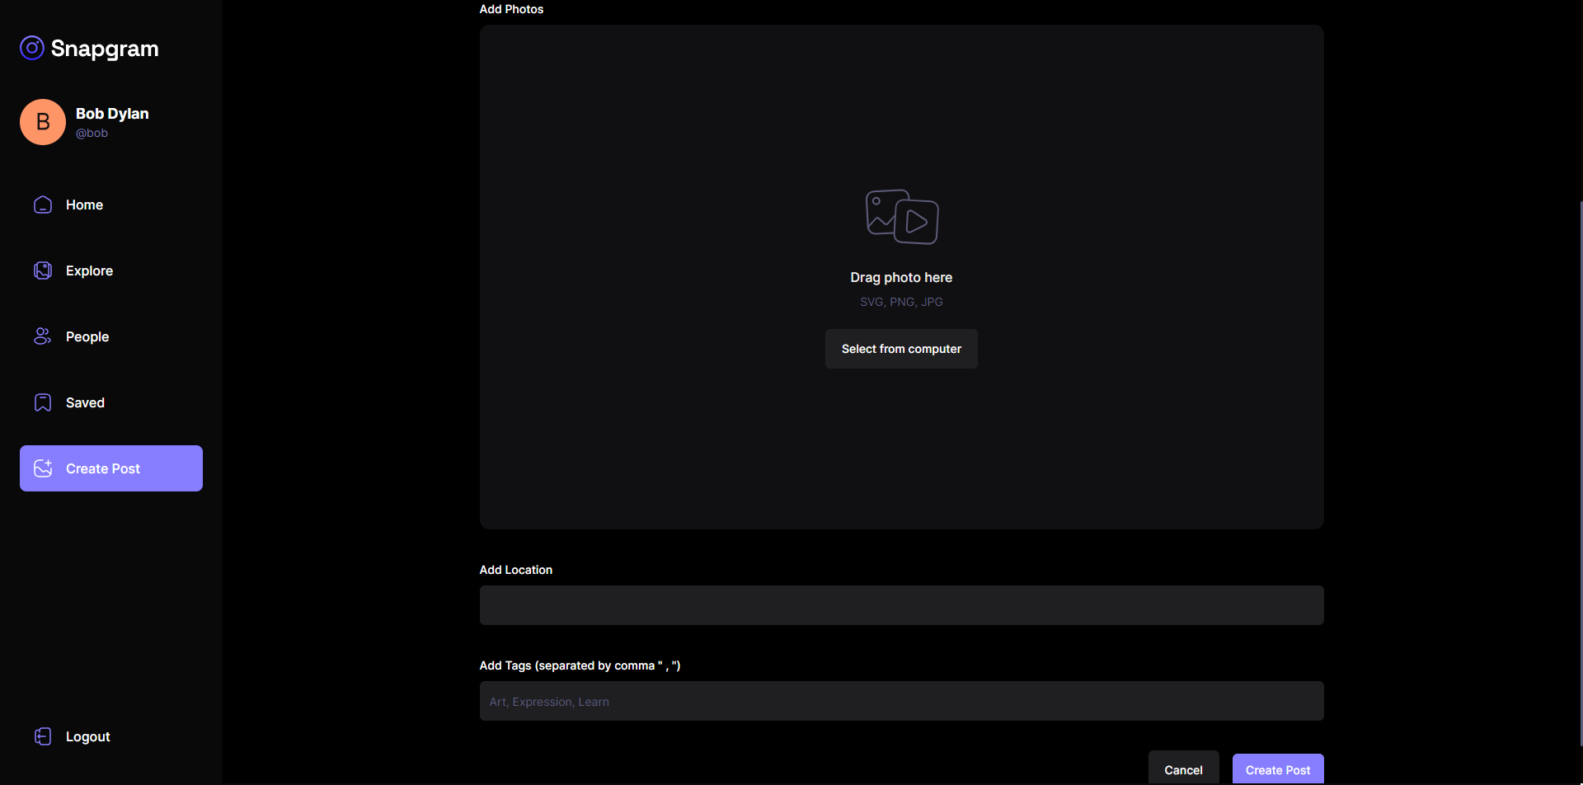Submit with the Create Post button

click(1277, 769)
